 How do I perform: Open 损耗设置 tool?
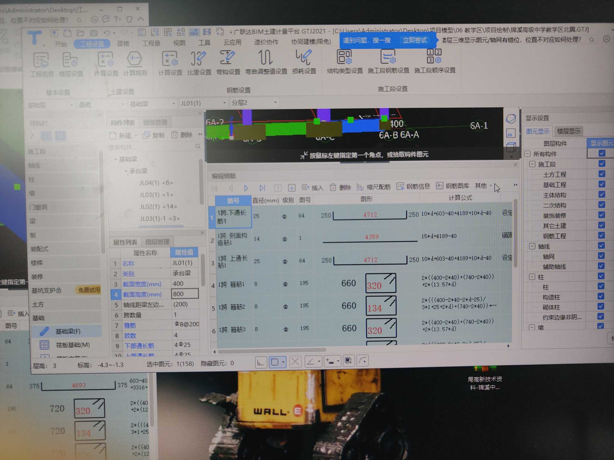304,61
